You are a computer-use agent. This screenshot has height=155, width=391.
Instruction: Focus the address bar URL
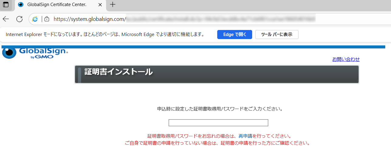click(182, 19)
